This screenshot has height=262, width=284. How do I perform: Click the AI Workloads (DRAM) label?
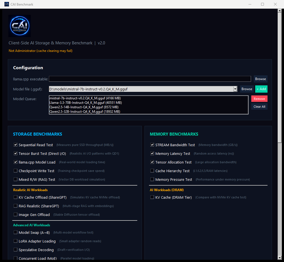[x=167, y=190]
